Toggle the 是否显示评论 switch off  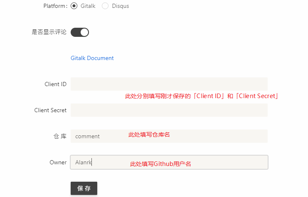[x=80, y=32]
